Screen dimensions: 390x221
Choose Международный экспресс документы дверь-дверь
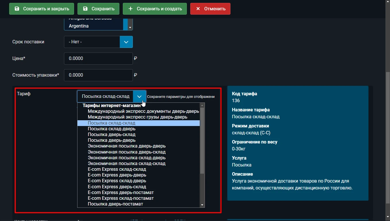pos(139,111)
